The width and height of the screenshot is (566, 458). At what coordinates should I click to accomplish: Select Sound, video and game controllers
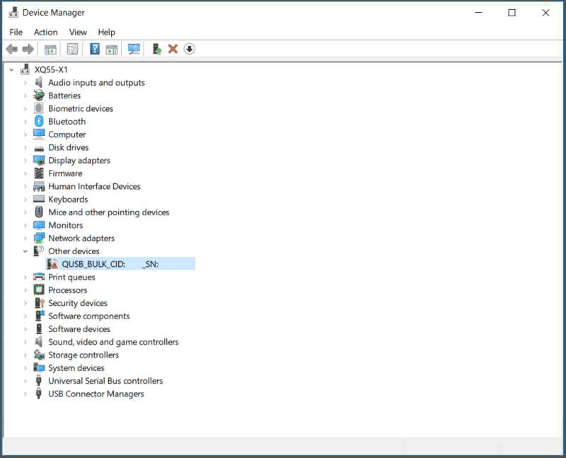(x=113, y=342)
